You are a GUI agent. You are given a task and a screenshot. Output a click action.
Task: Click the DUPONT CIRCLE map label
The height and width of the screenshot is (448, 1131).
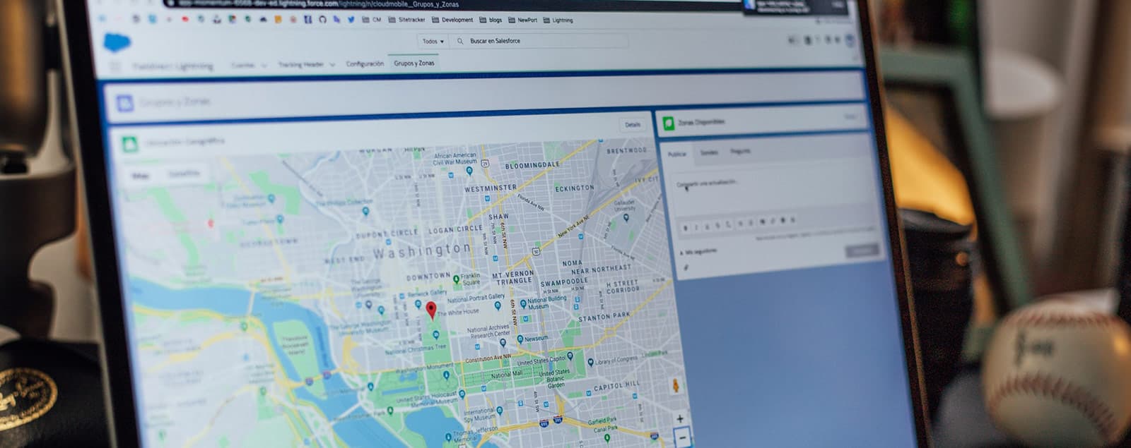click(387, 234)
